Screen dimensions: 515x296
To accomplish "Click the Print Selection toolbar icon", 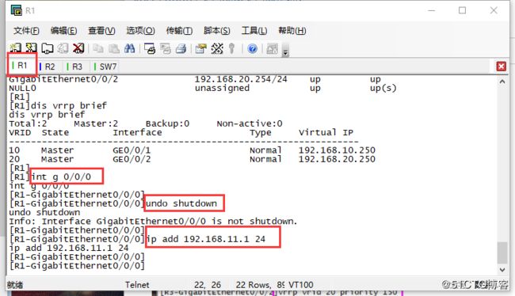I will click(x=166, y=48).
